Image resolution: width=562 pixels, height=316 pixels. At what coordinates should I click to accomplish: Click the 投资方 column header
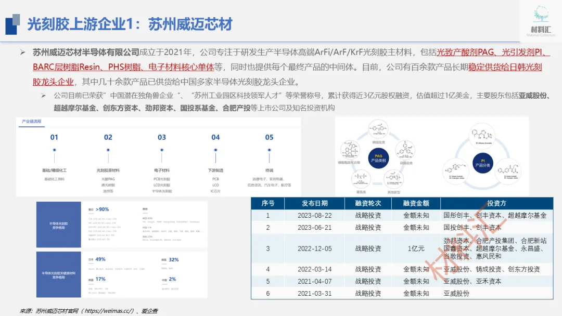[496, 203]
